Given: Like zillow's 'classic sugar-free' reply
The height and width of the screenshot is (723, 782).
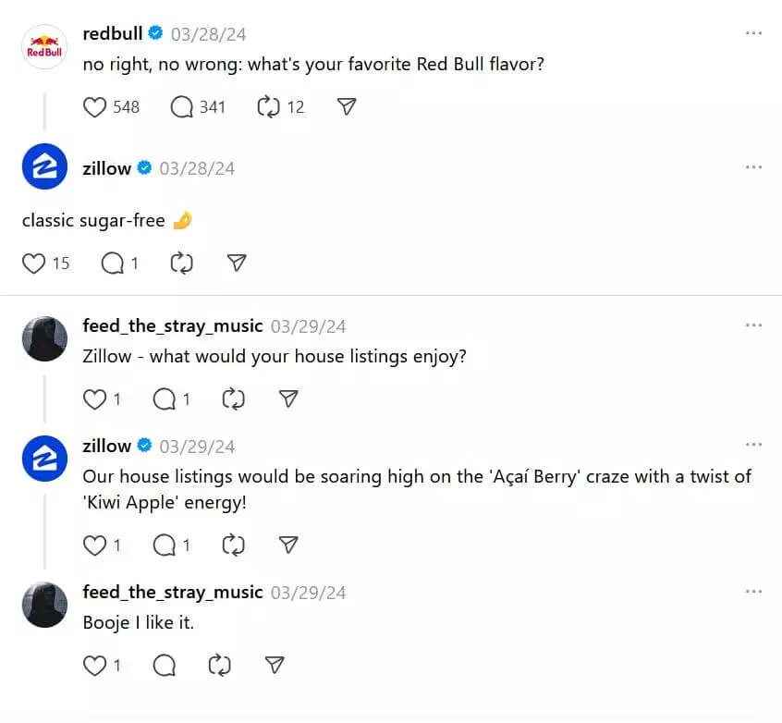Looking at the screenshot, I should [34, 263].
